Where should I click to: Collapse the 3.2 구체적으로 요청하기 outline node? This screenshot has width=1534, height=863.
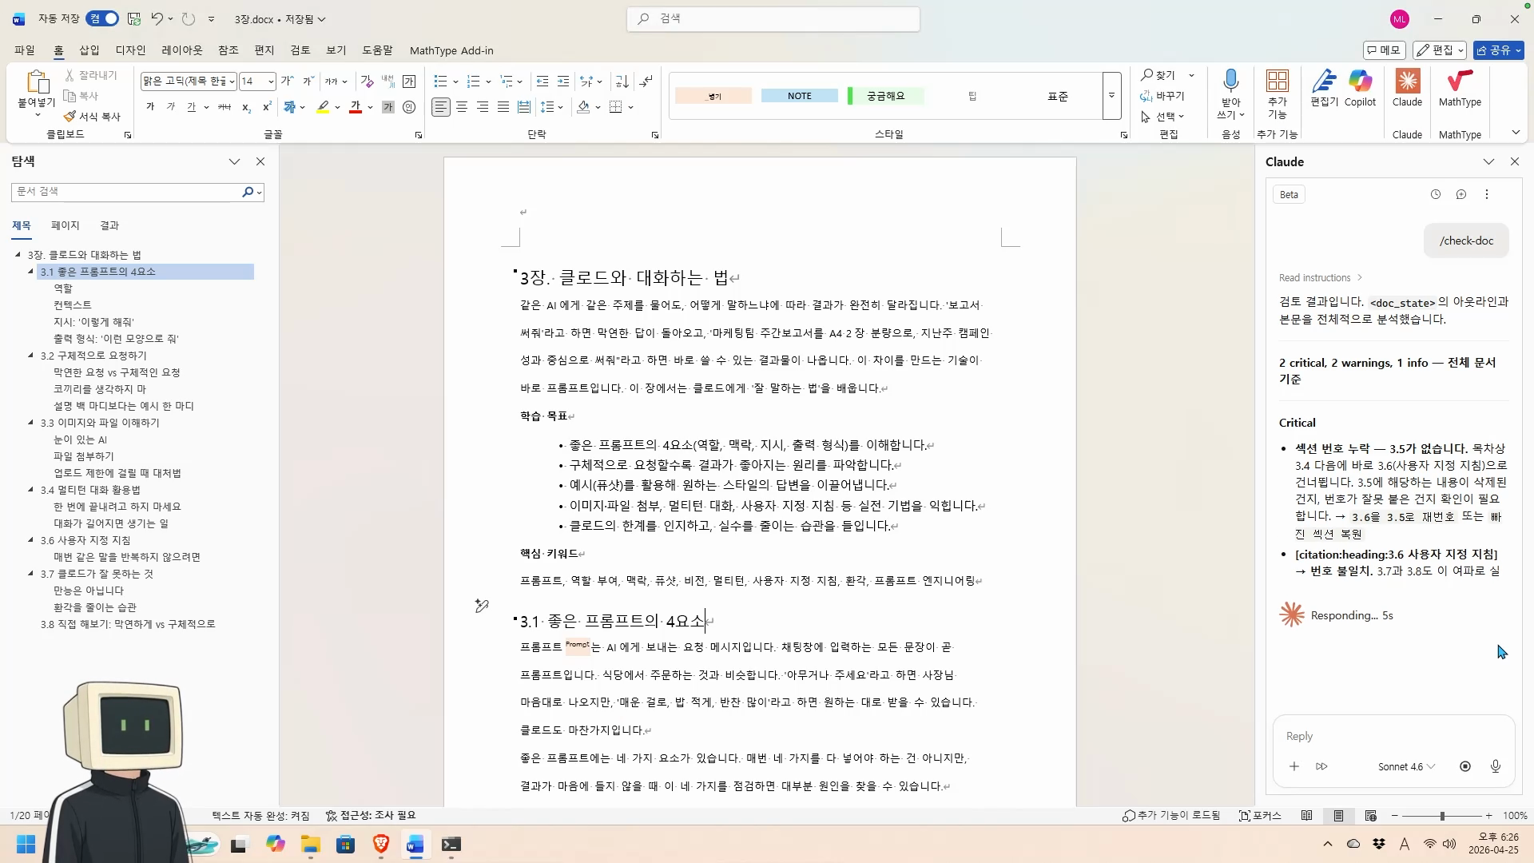pos(31,356)
